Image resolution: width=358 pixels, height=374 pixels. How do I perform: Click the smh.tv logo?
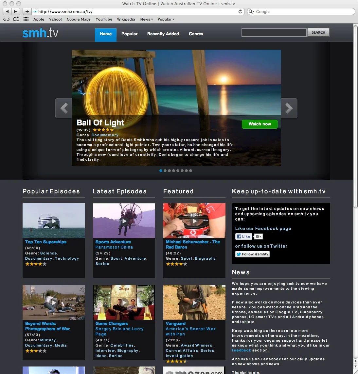coord(40,33)
